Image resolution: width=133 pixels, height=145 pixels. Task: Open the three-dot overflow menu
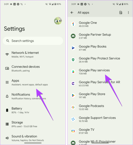[x=128, y=12]
